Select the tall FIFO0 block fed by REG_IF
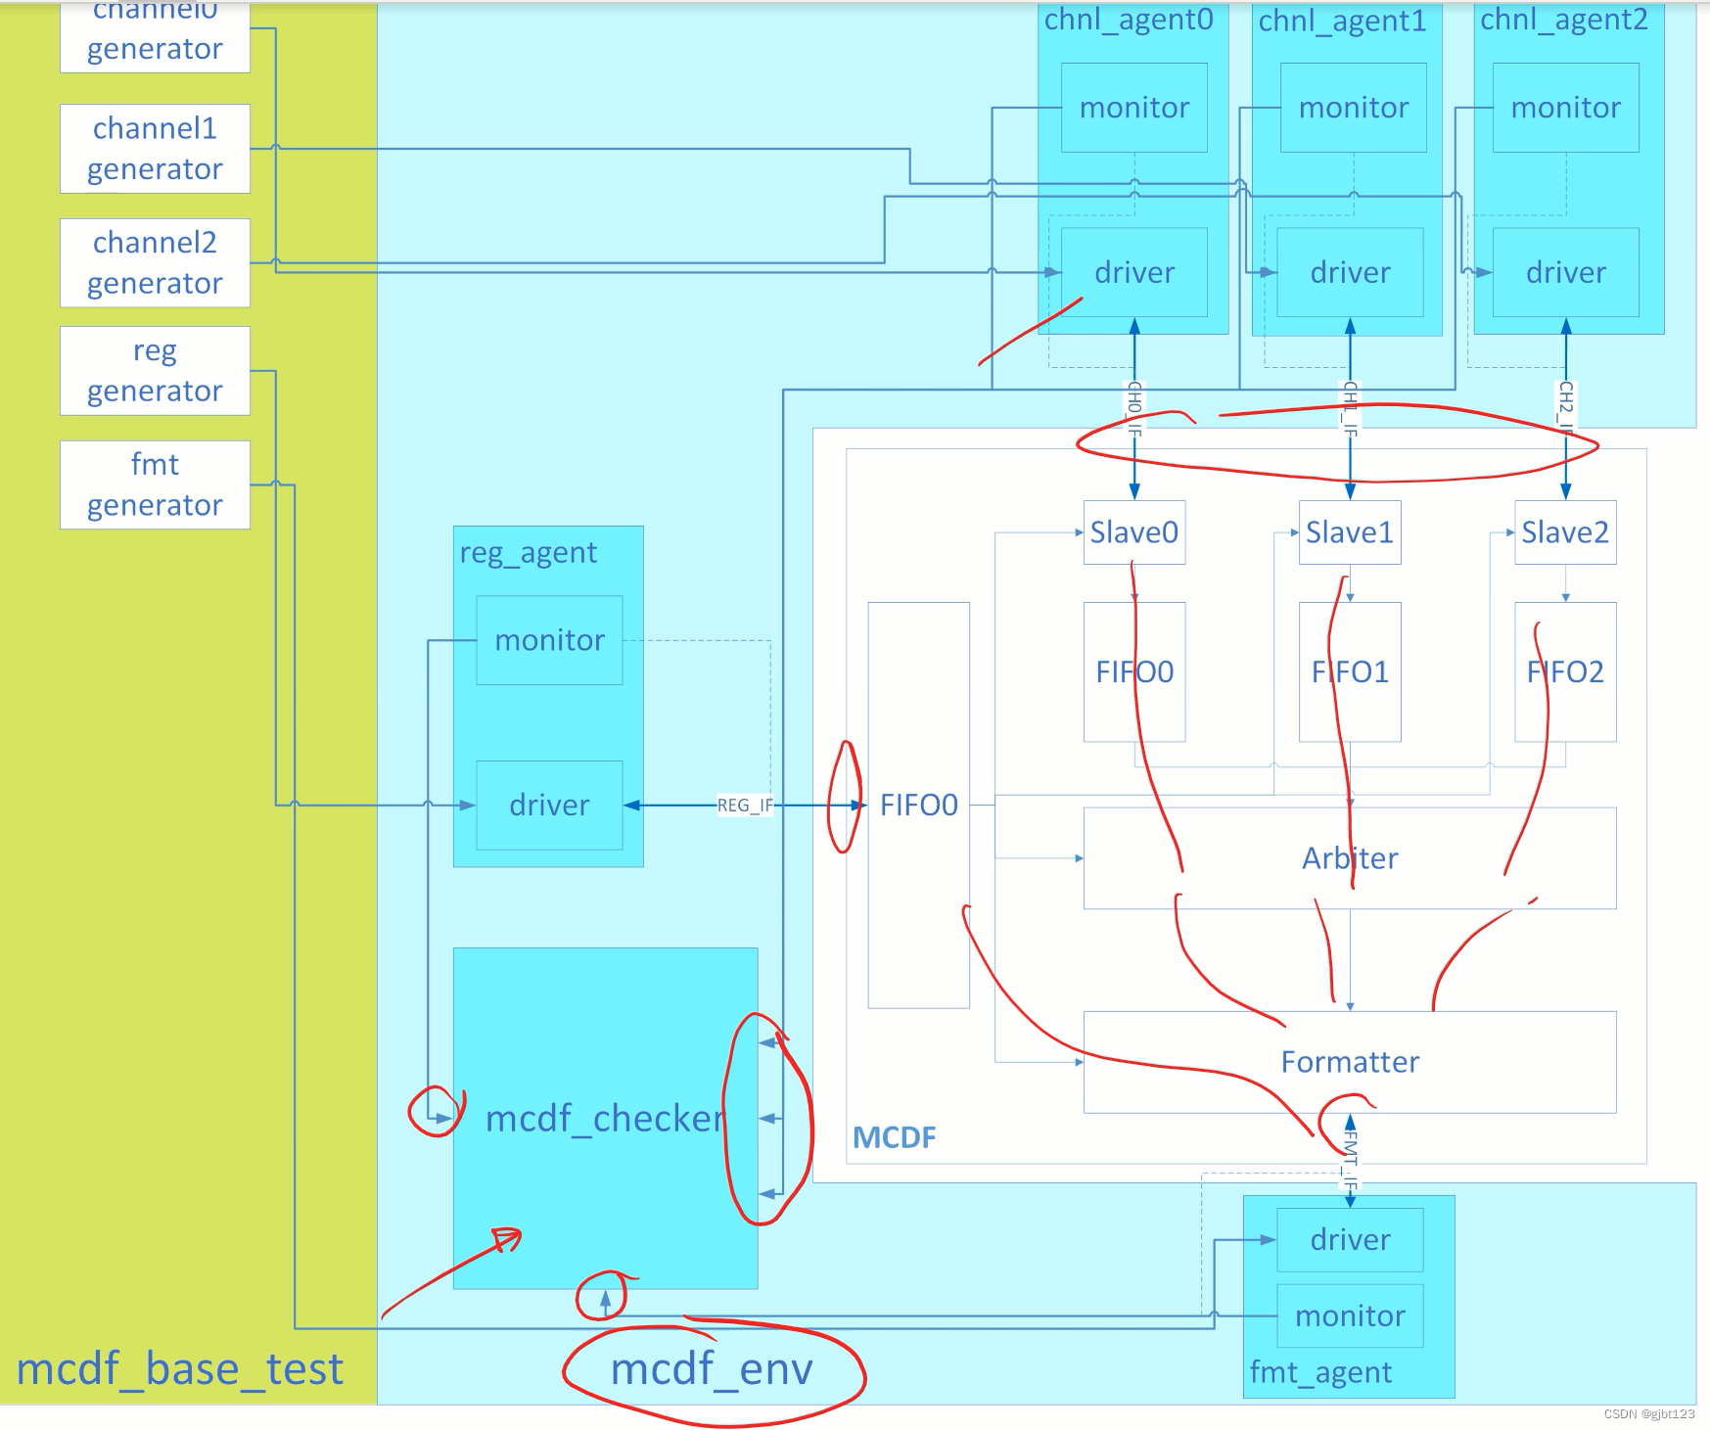 click(918, 805)
